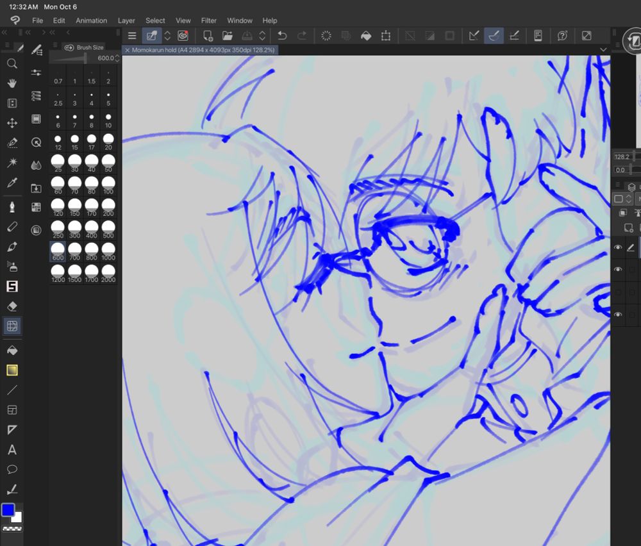Select the Auto select magic wand tool
Viewport: 641px width, 546px height.
tap(12, 163)
